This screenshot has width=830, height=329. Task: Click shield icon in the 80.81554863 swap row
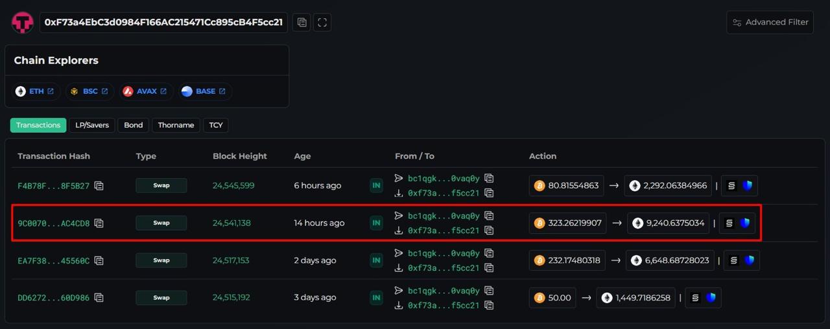pos(748,186)
